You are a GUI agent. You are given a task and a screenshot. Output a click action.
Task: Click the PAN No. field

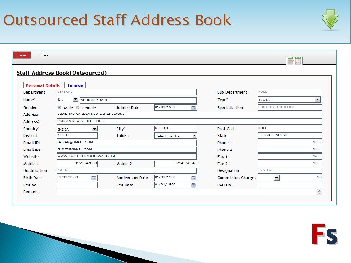pos(290,185)
